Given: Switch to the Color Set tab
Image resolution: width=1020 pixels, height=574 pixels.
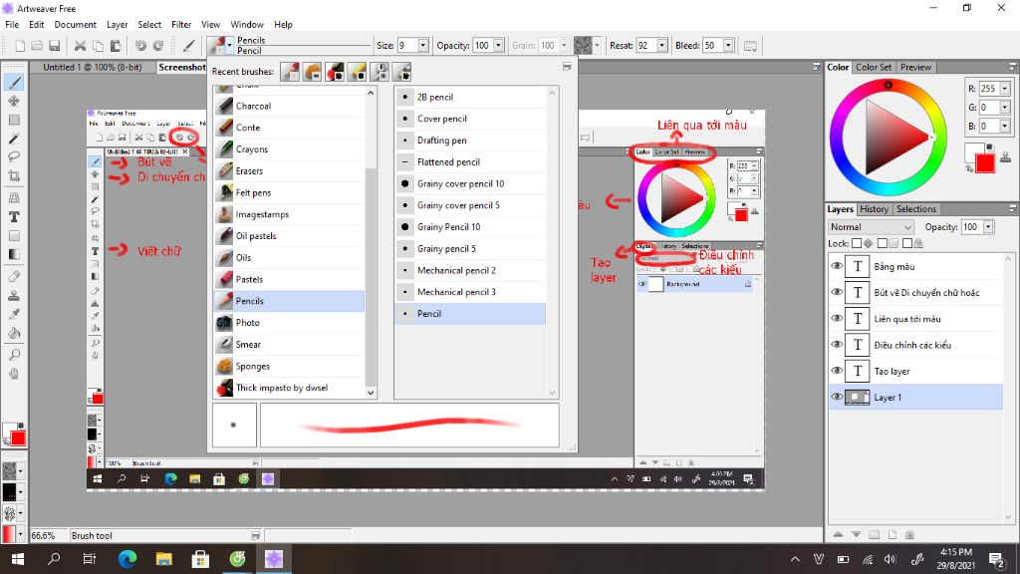Looking at the screenshot, I should [873, 67].
